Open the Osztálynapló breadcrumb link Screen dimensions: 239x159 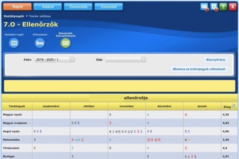[14, 16]
